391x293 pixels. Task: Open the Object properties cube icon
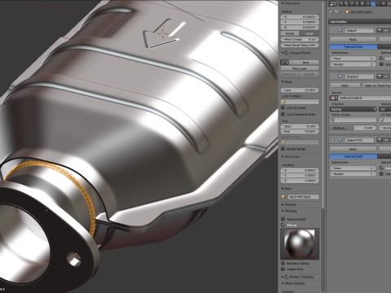362,3
